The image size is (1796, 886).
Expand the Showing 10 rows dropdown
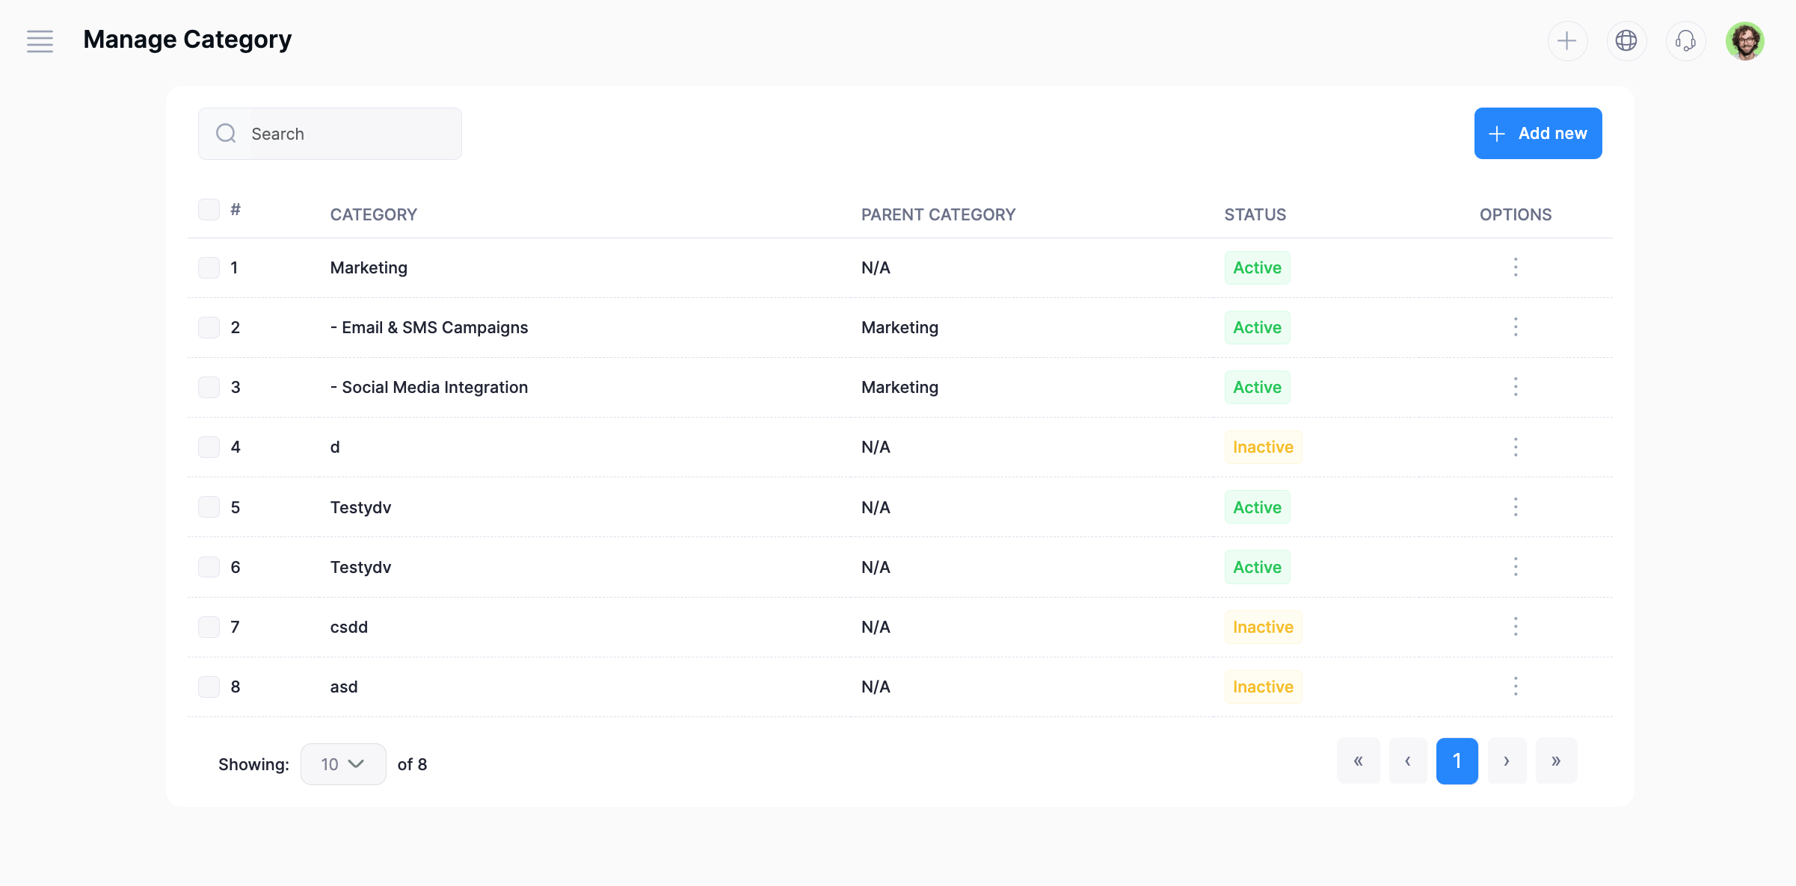click(x=342, y=764)
